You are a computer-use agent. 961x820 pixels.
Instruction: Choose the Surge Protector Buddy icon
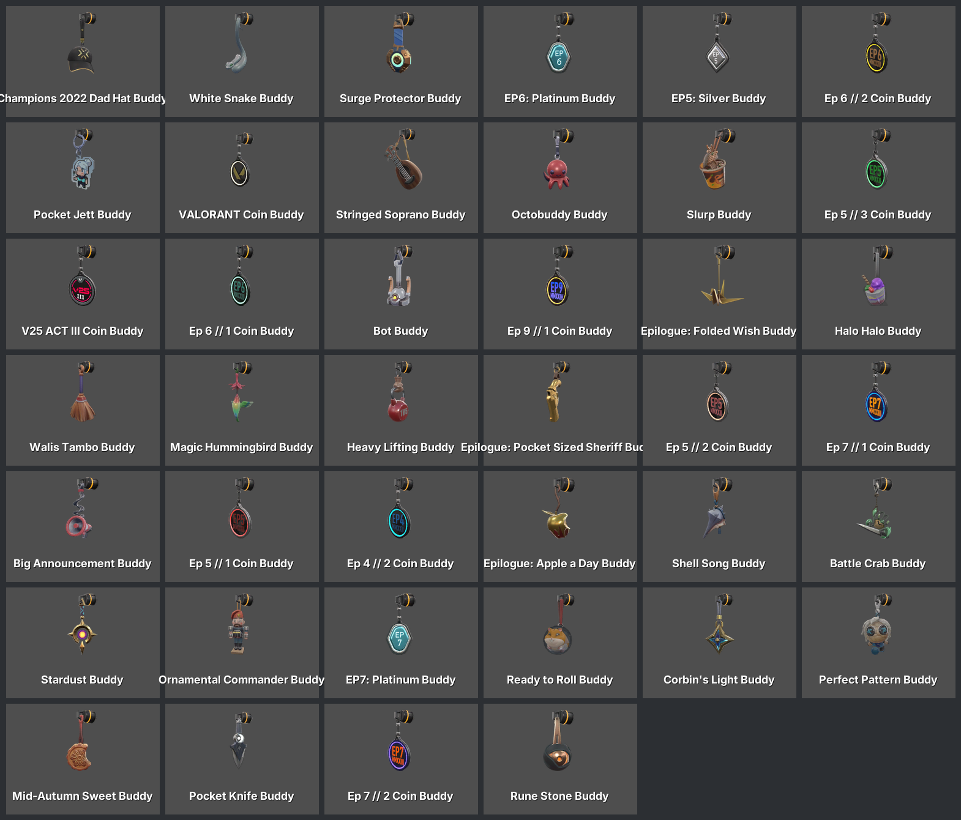401,43
